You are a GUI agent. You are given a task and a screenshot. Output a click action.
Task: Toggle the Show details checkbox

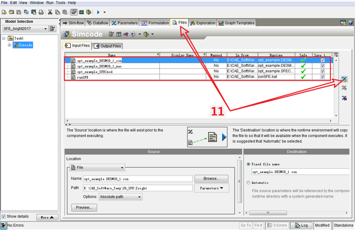[4, 217]
